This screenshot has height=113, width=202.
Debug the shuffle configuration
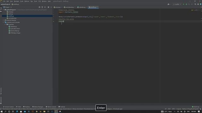(186, 4)
